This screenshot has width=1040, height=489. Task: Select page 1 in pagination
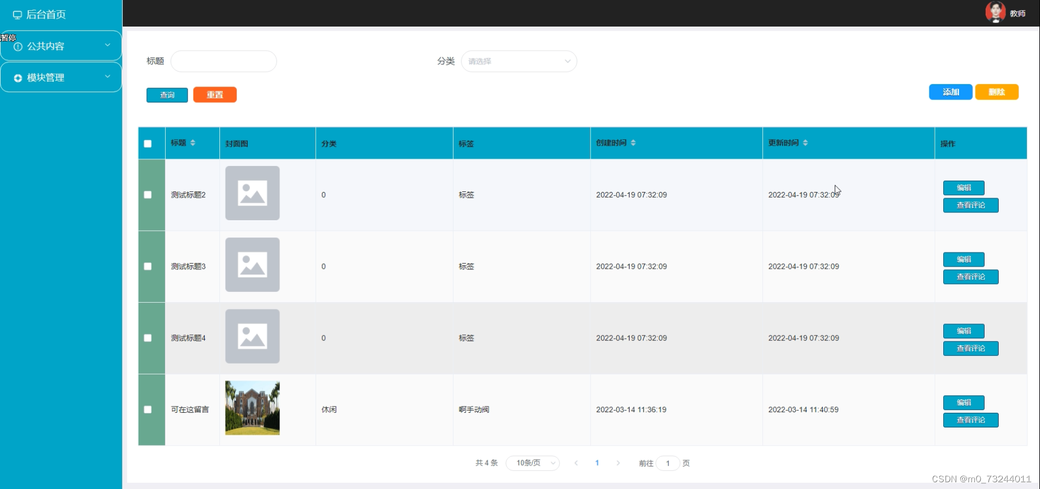pyautogui.click(x=597, y=463)
